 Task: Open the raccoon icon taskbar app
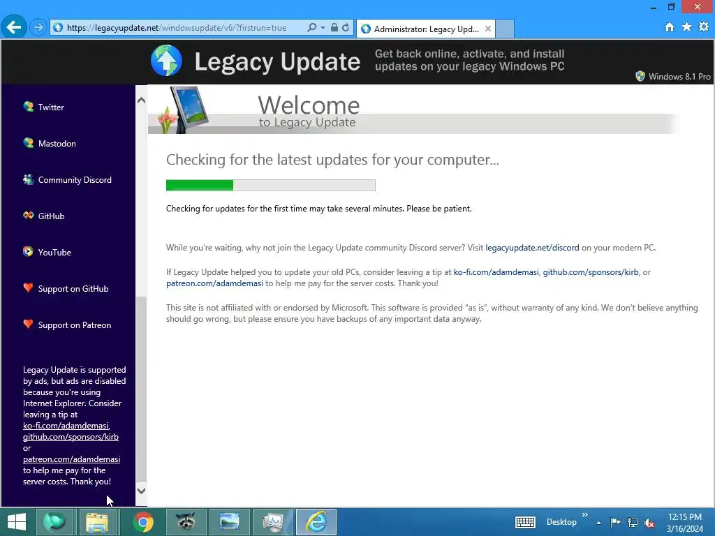(186, 522)
